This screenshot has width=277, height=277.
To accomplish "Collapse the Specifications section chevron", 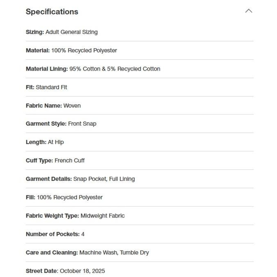I will 248,11.
